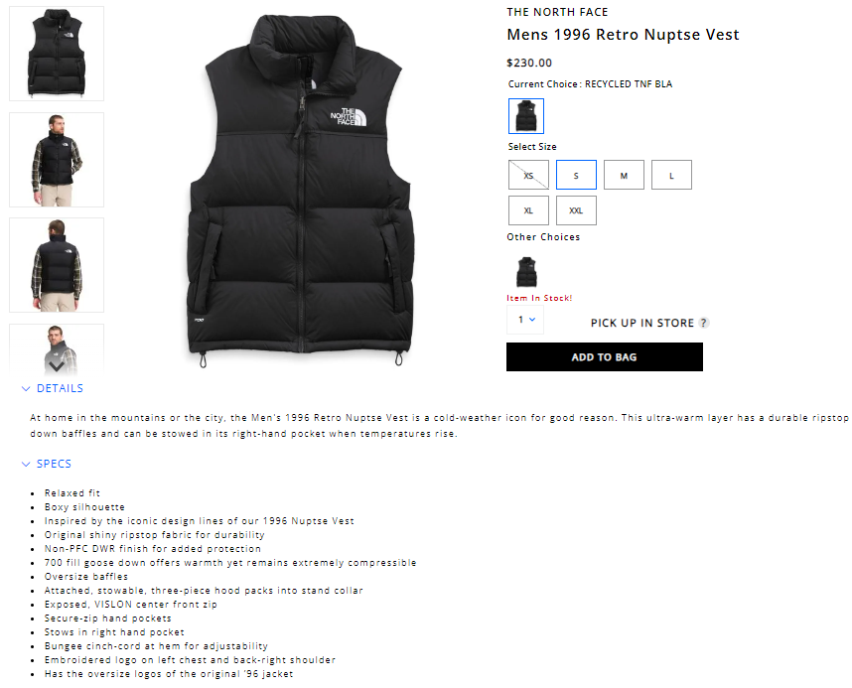Click the Mens 1996 Retro Nuptse Vest title

point(623,35)
